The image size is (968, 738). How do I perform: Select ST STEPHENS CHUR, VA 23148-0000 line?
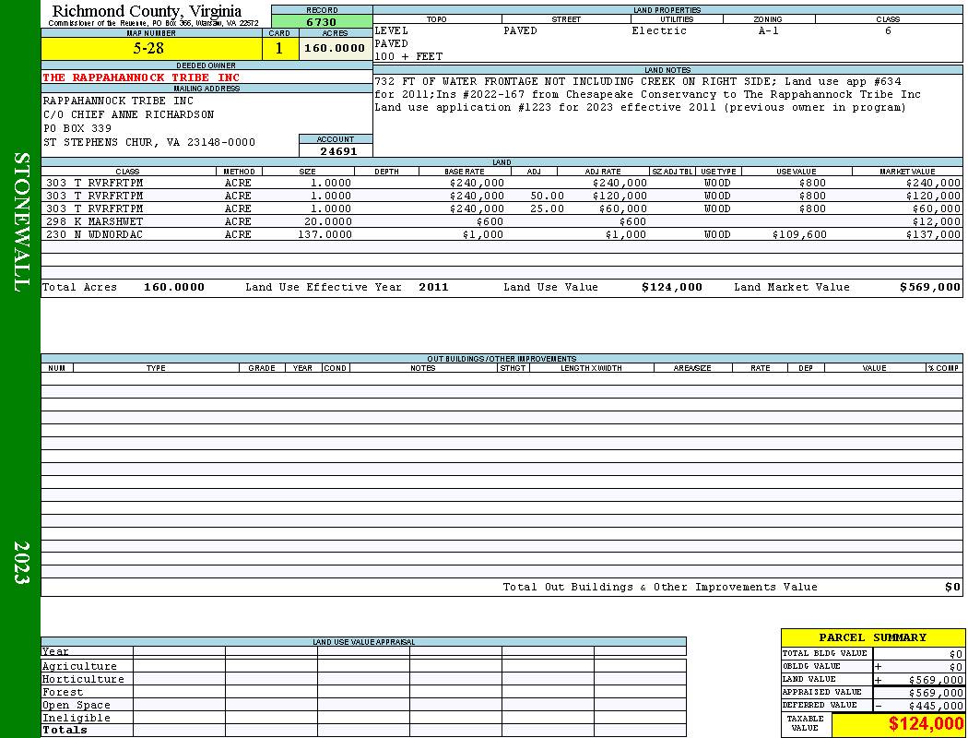[x=148, y=143]
